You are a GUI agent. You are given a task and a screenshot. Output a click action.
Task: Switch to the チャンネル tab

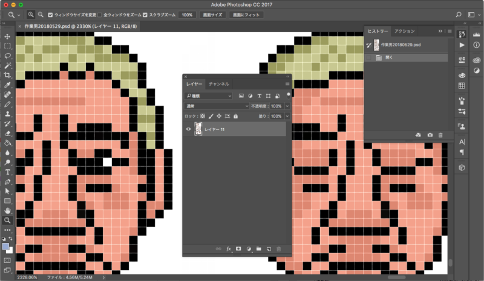pos(218,83)
